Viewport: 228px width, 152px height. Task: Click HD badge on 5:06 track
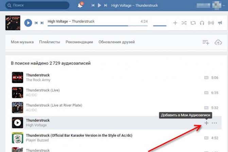tap(206, 78)
